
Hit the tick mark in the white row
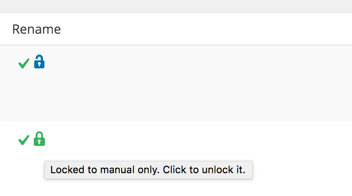[x=24, y=140]
